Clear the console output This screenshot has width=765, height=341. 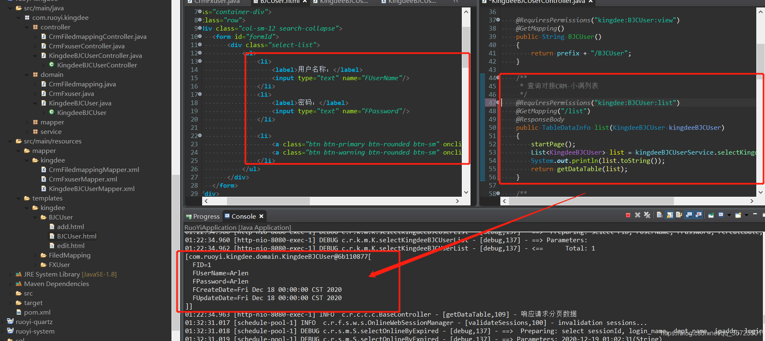pos(660,215)
